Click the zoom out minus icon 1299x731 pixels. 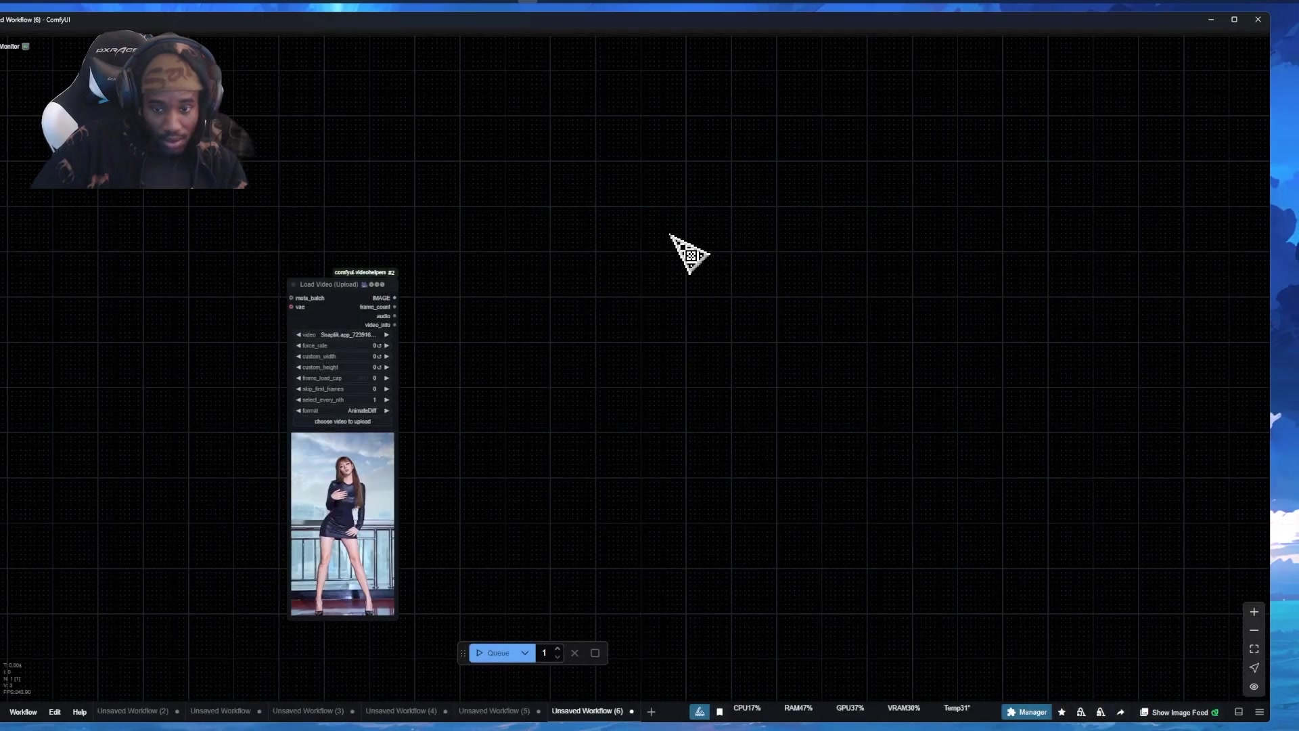click(x=1254, y=630)
